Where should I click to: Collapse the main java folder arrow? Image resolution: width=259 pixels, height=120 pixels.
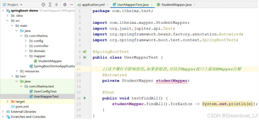pos(17,31)
